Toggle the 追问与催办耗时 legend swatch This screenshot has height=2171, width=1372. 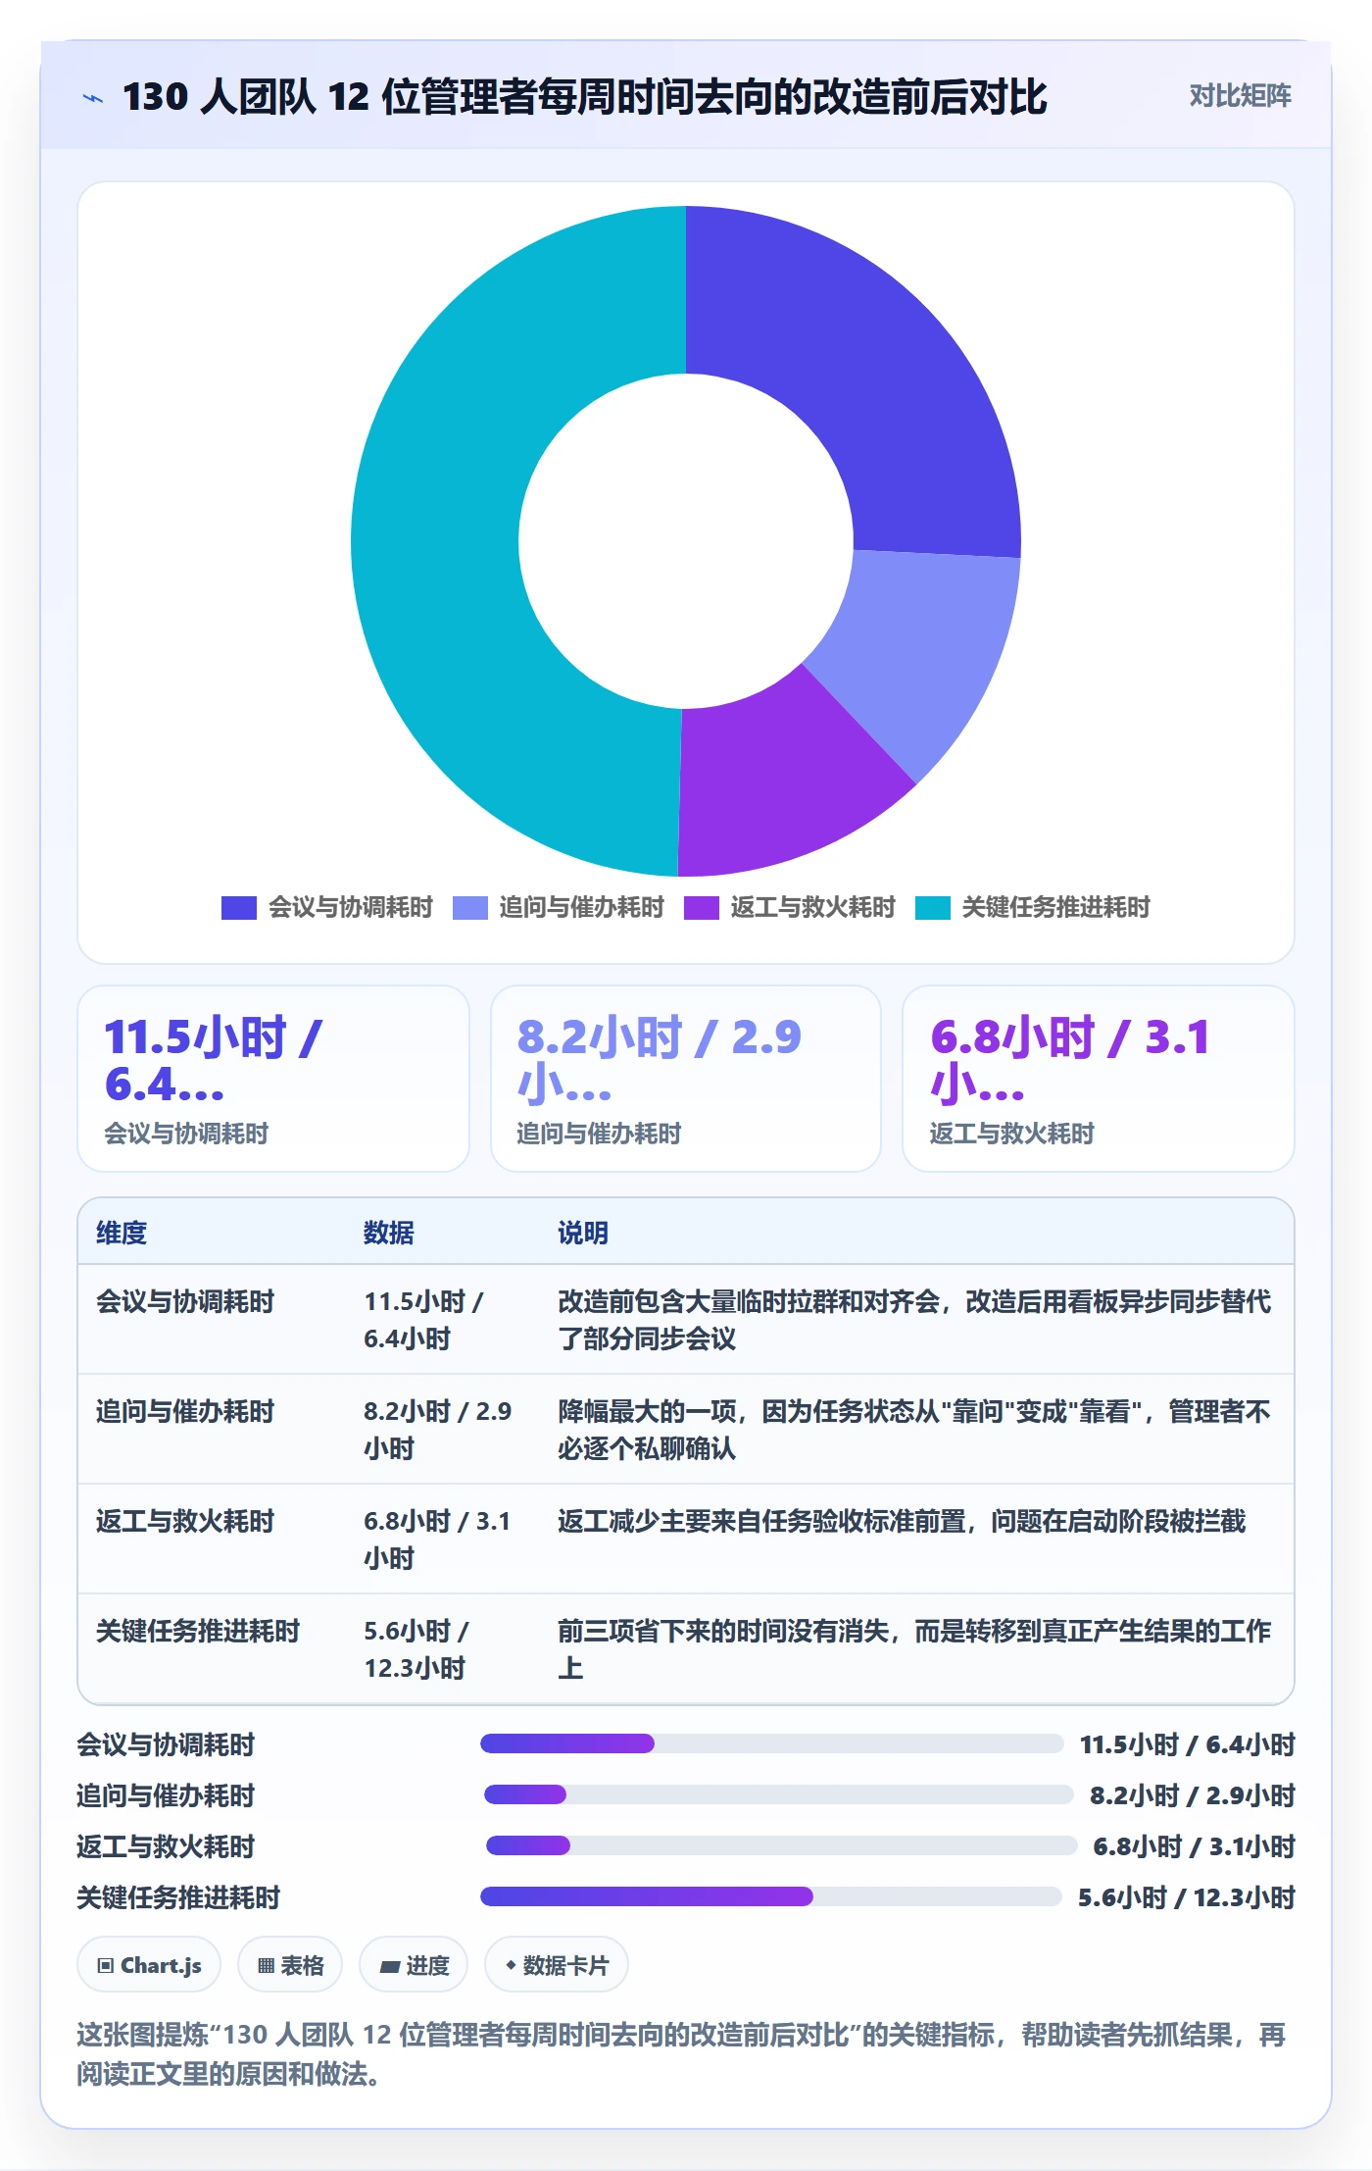(x=470, y=908)
